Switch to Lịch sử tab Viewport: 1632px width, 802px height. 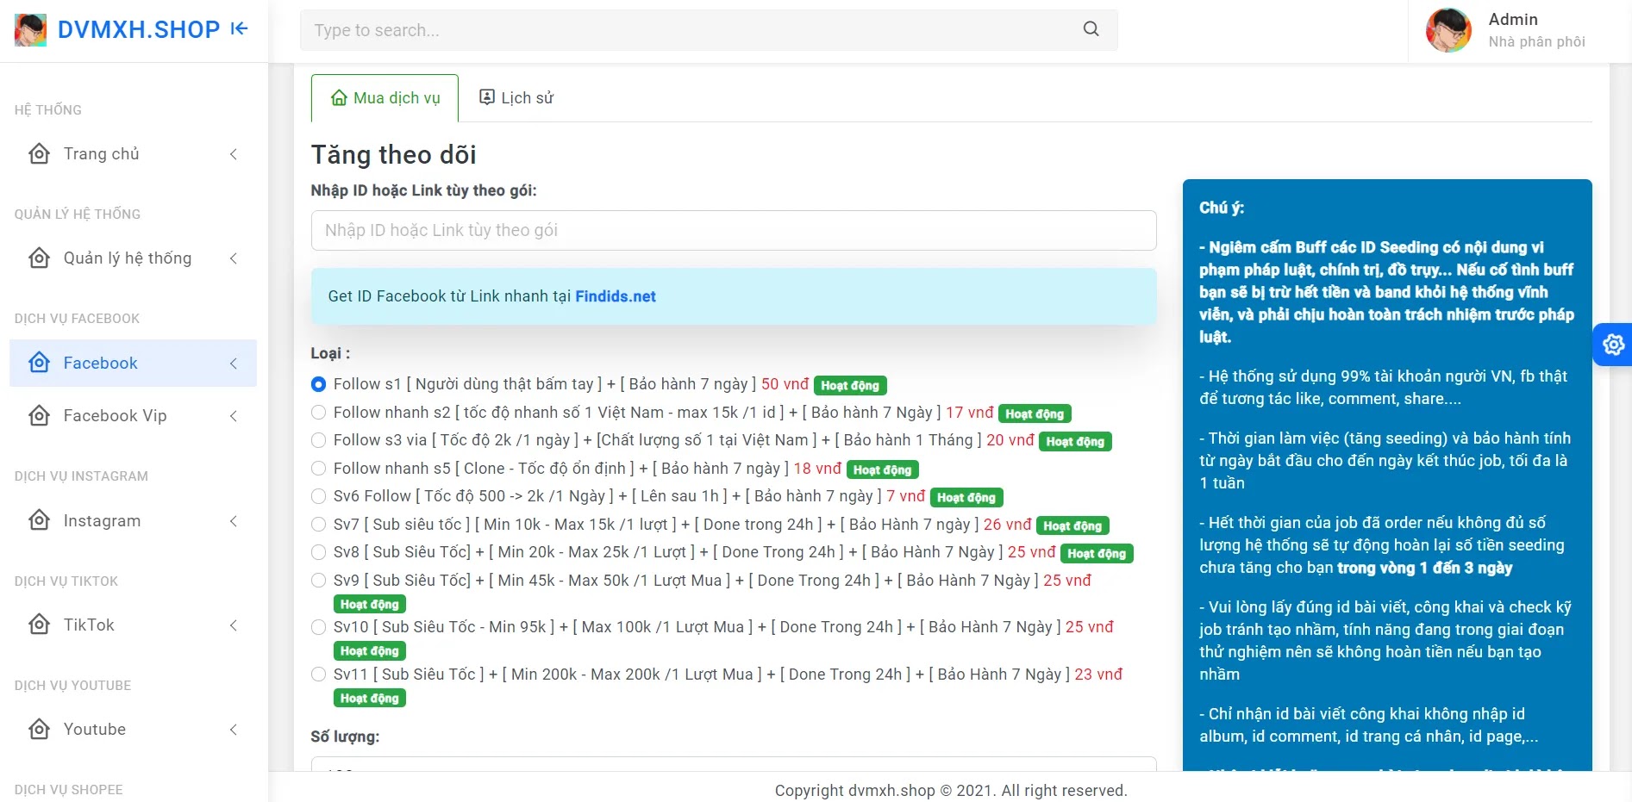pos(516,98)
